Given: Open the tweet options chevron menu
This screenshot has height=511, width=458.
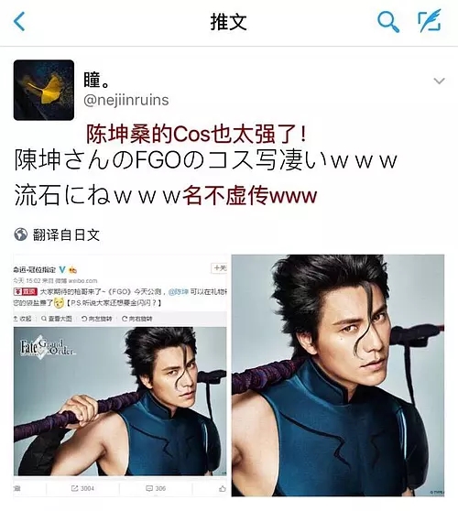Looking at the screenshot, I should (439, 81).
